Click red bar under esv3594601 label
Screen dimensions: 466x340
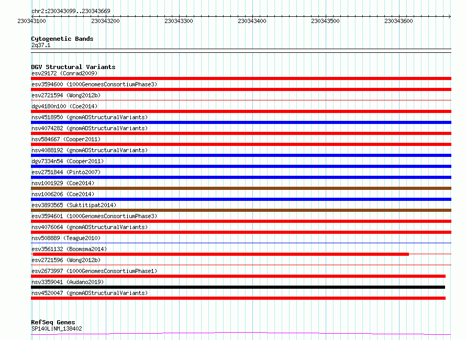(x=241, y=221)
